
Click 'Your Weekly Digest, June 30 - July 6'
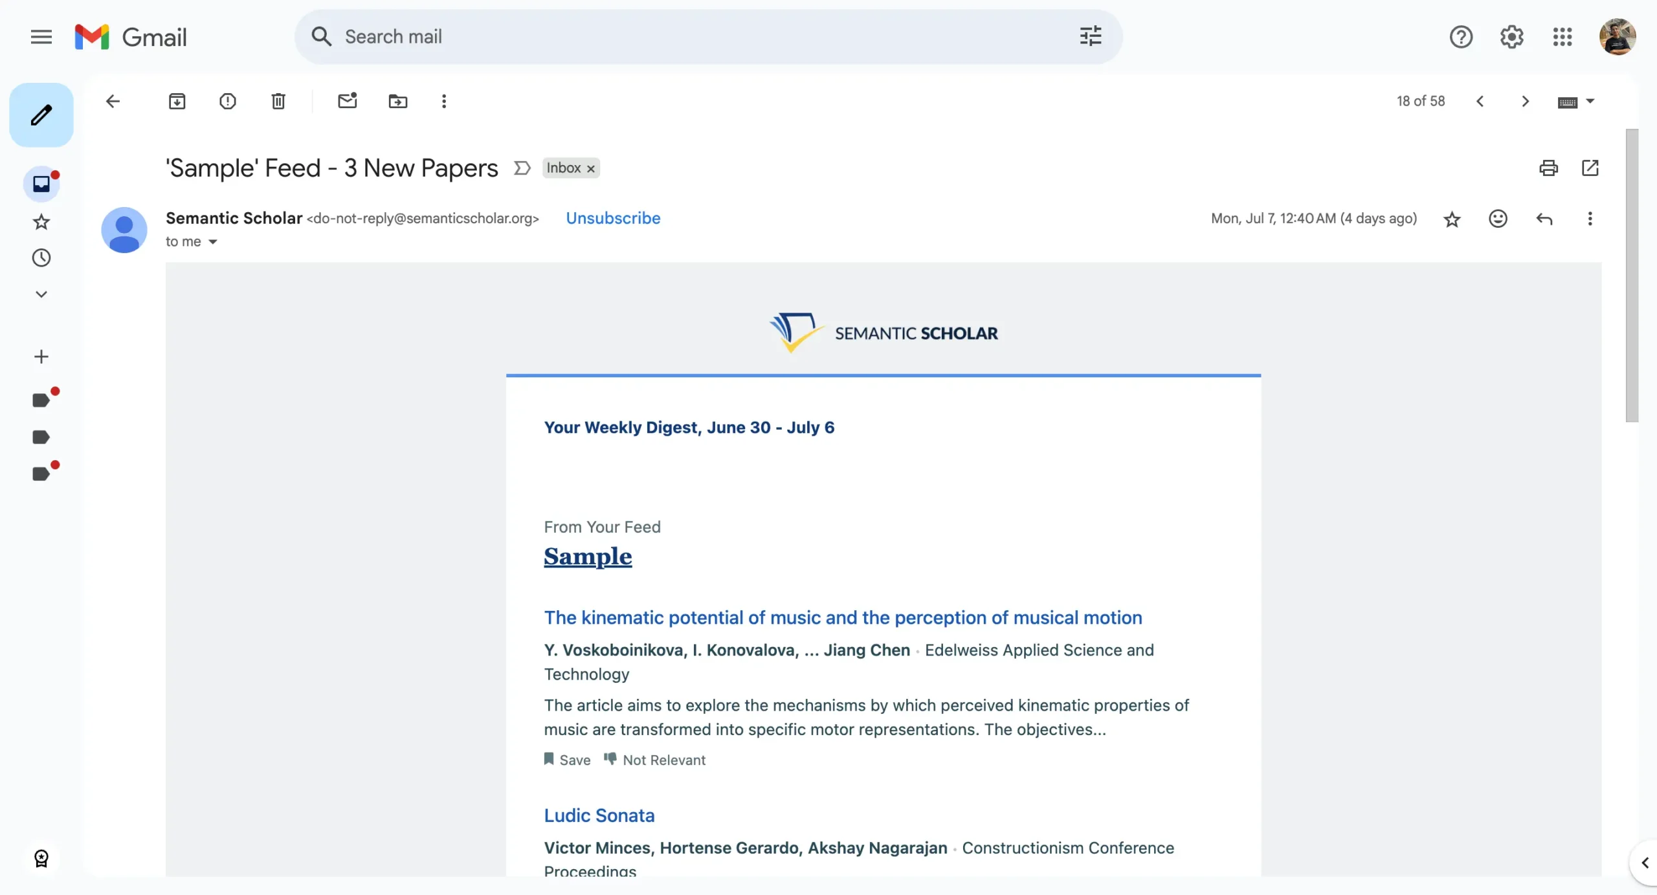pos(689,428)
